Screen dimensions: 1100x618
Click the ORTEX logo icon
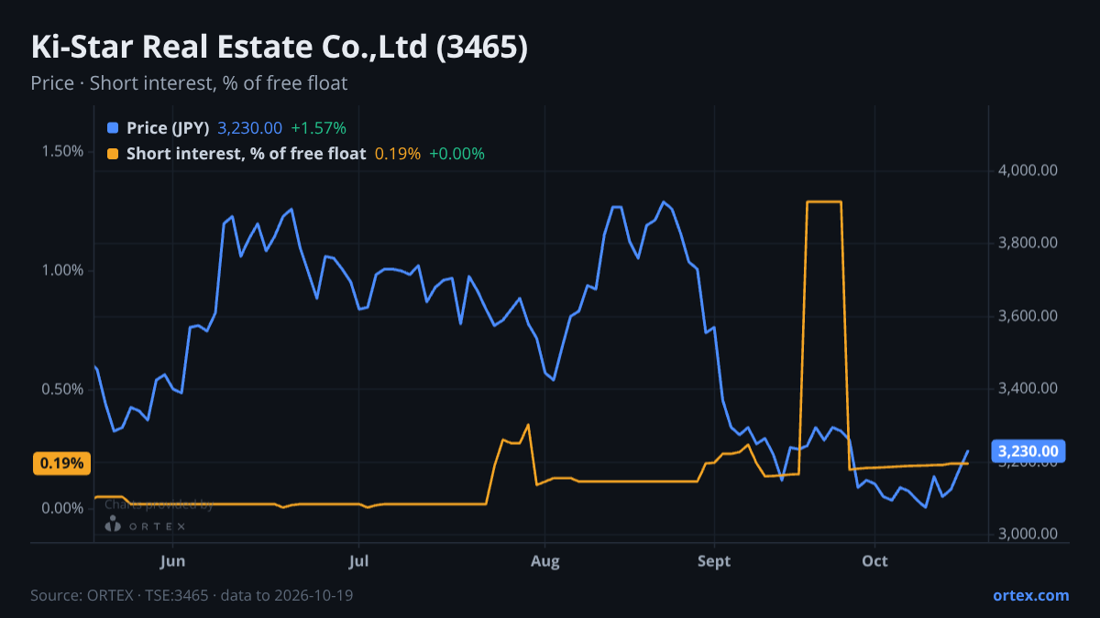pos(113,525)
